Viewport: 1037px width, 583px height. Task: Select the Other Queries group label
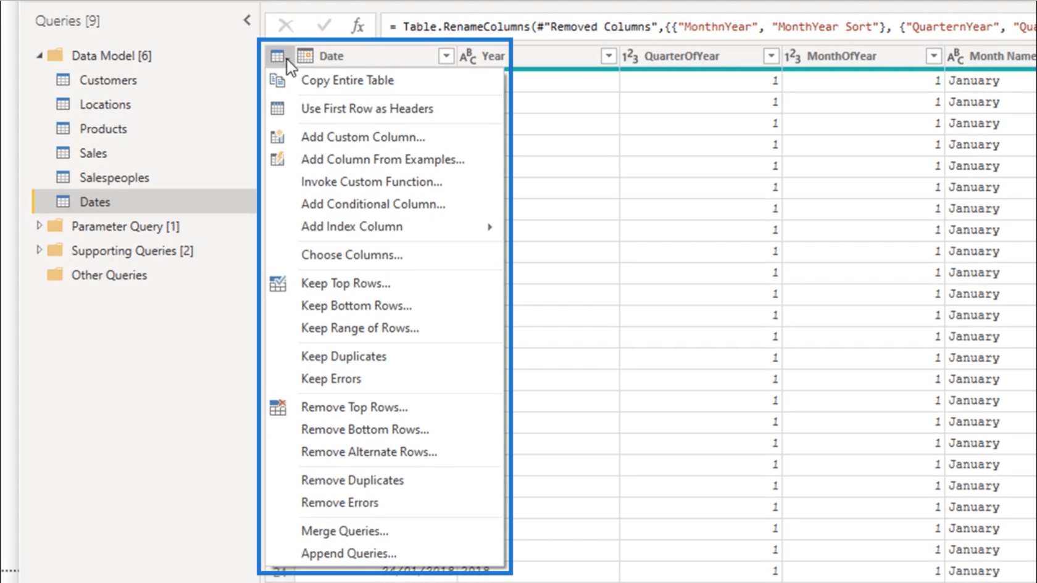(109, 275)
